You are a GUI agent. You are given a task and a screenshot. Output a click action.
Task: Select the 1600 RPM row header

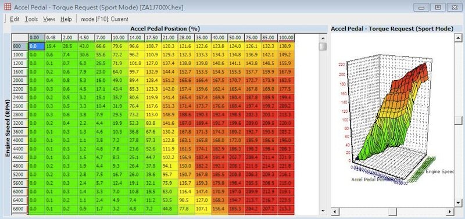click(x=20, y=71)
